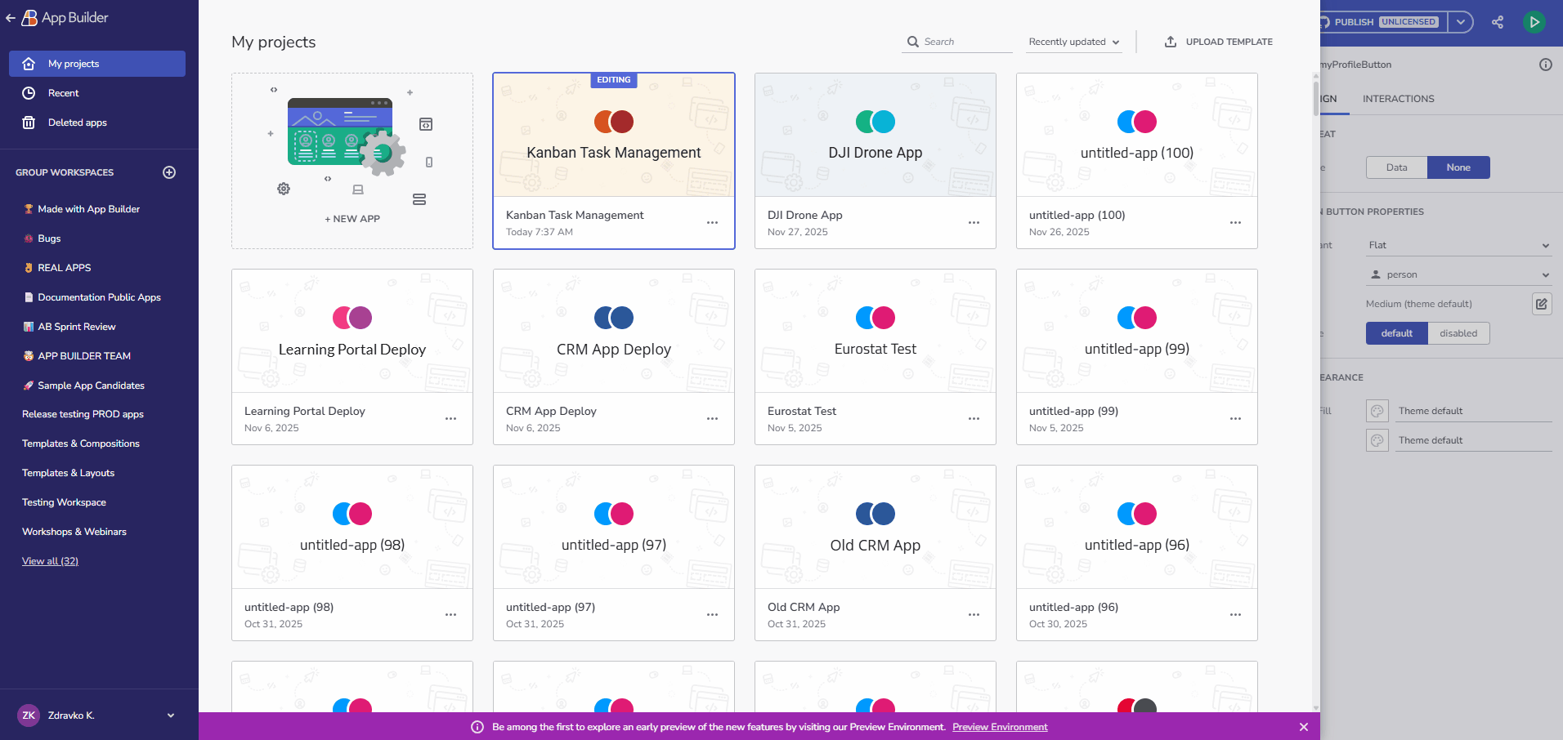Image resolution: width=1563 pixels, height=740 pixels.
Task: Click the back arrow beside App Builder
Action: 11,18
